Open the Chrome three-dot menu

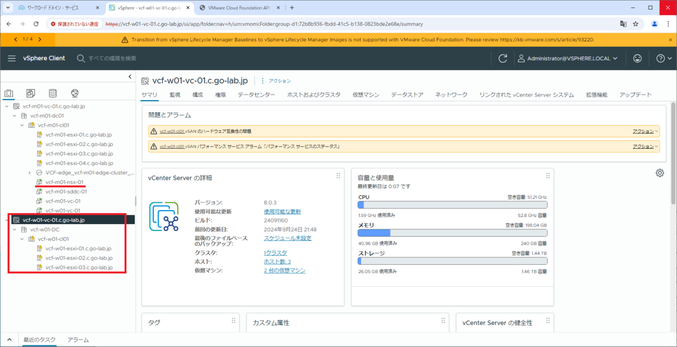pyautogui.click(x=668, y=24)
